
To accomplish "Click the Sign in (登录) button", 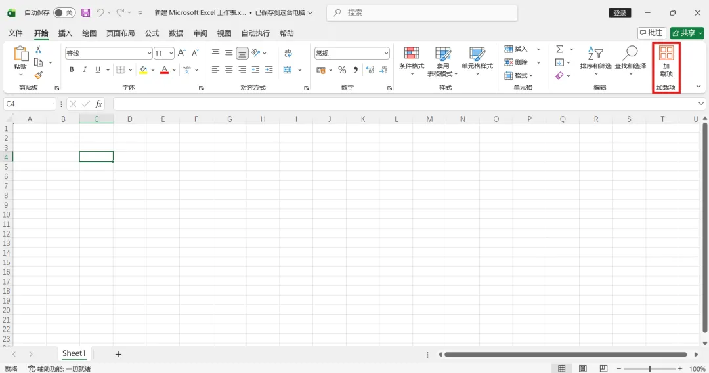I will [x=620, y=12].
